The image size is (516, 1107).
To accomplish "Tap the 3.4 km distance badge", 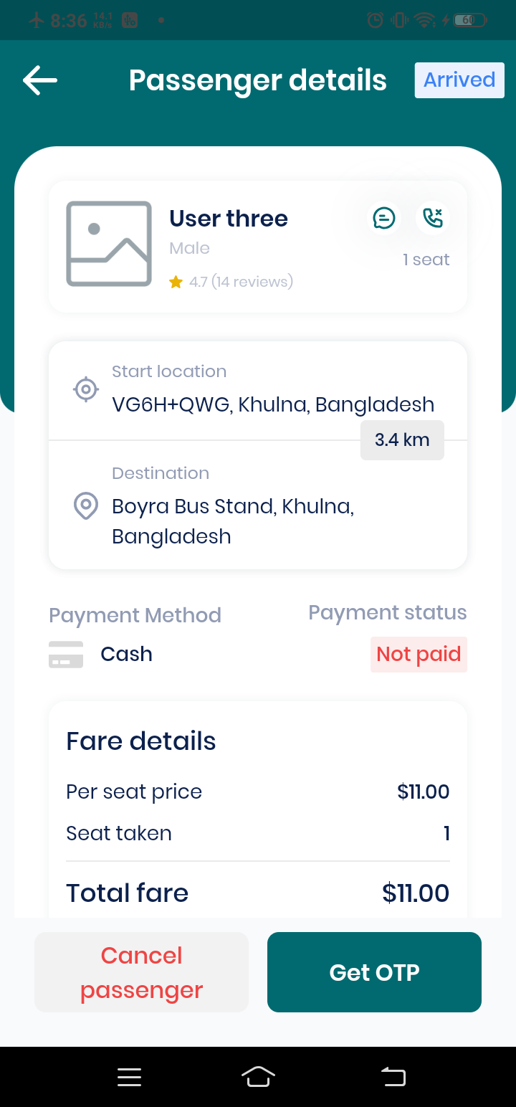I will 402,440.
